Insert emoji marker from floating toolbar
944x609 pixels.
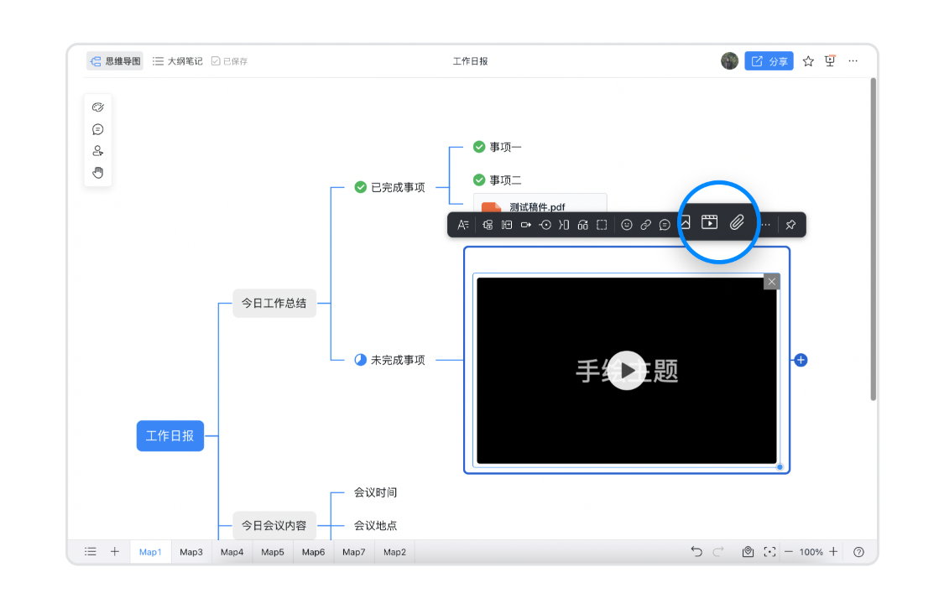pyautogui.click(x=627, y=225)
